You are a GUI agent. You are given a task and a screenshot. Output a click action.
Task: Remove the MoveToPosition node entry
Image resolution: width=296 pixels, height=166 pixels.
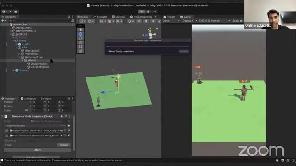tap(69, 135)
